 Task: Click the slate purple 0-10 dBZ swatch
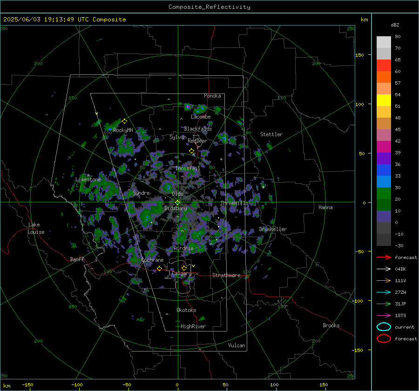point(384,217)
